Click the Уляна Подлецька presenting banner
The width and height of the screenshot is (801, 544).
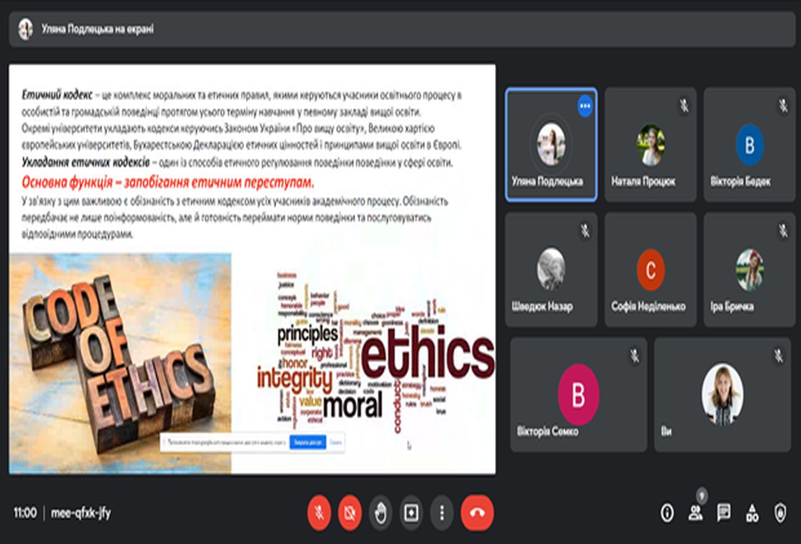(97, 29)
